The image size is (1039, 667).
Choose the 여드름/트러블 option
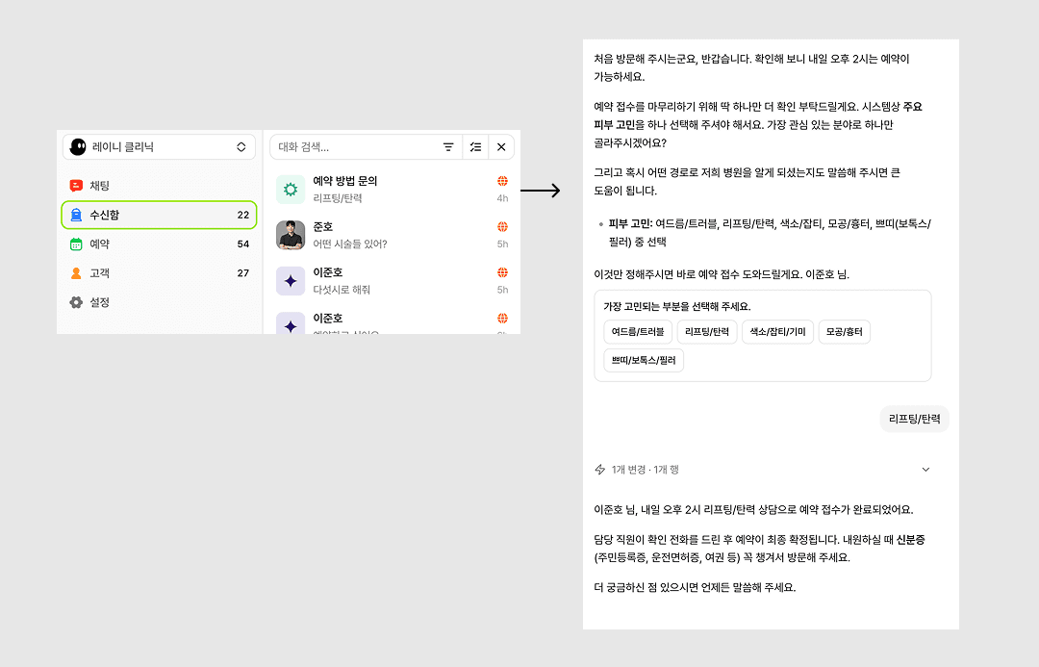(638, 331)
